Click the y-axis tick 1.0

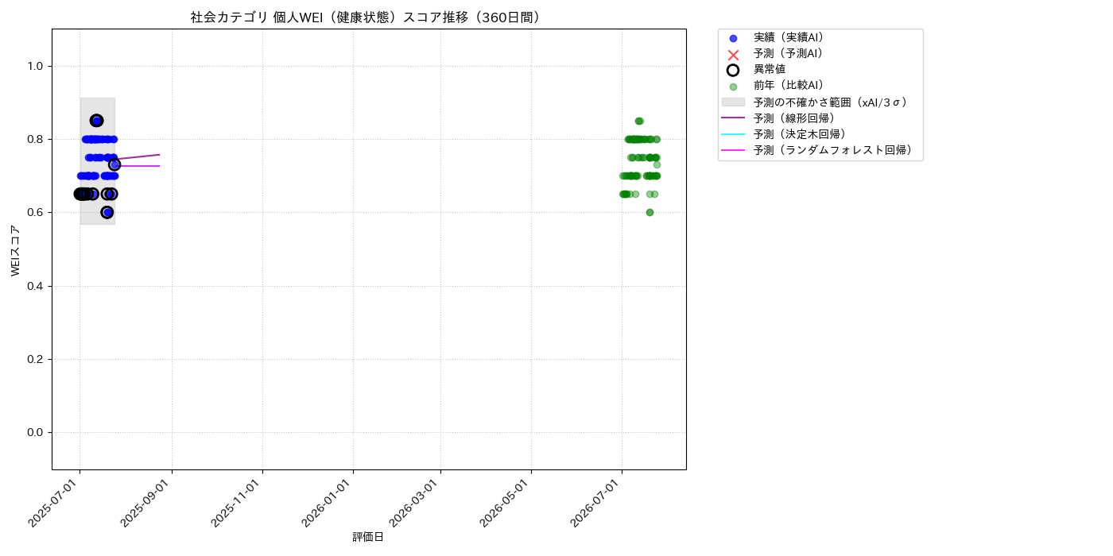click(x=35, y=66)
